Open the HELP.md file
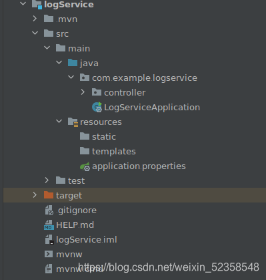Screen dimensions: 266x280 point(75,225)
